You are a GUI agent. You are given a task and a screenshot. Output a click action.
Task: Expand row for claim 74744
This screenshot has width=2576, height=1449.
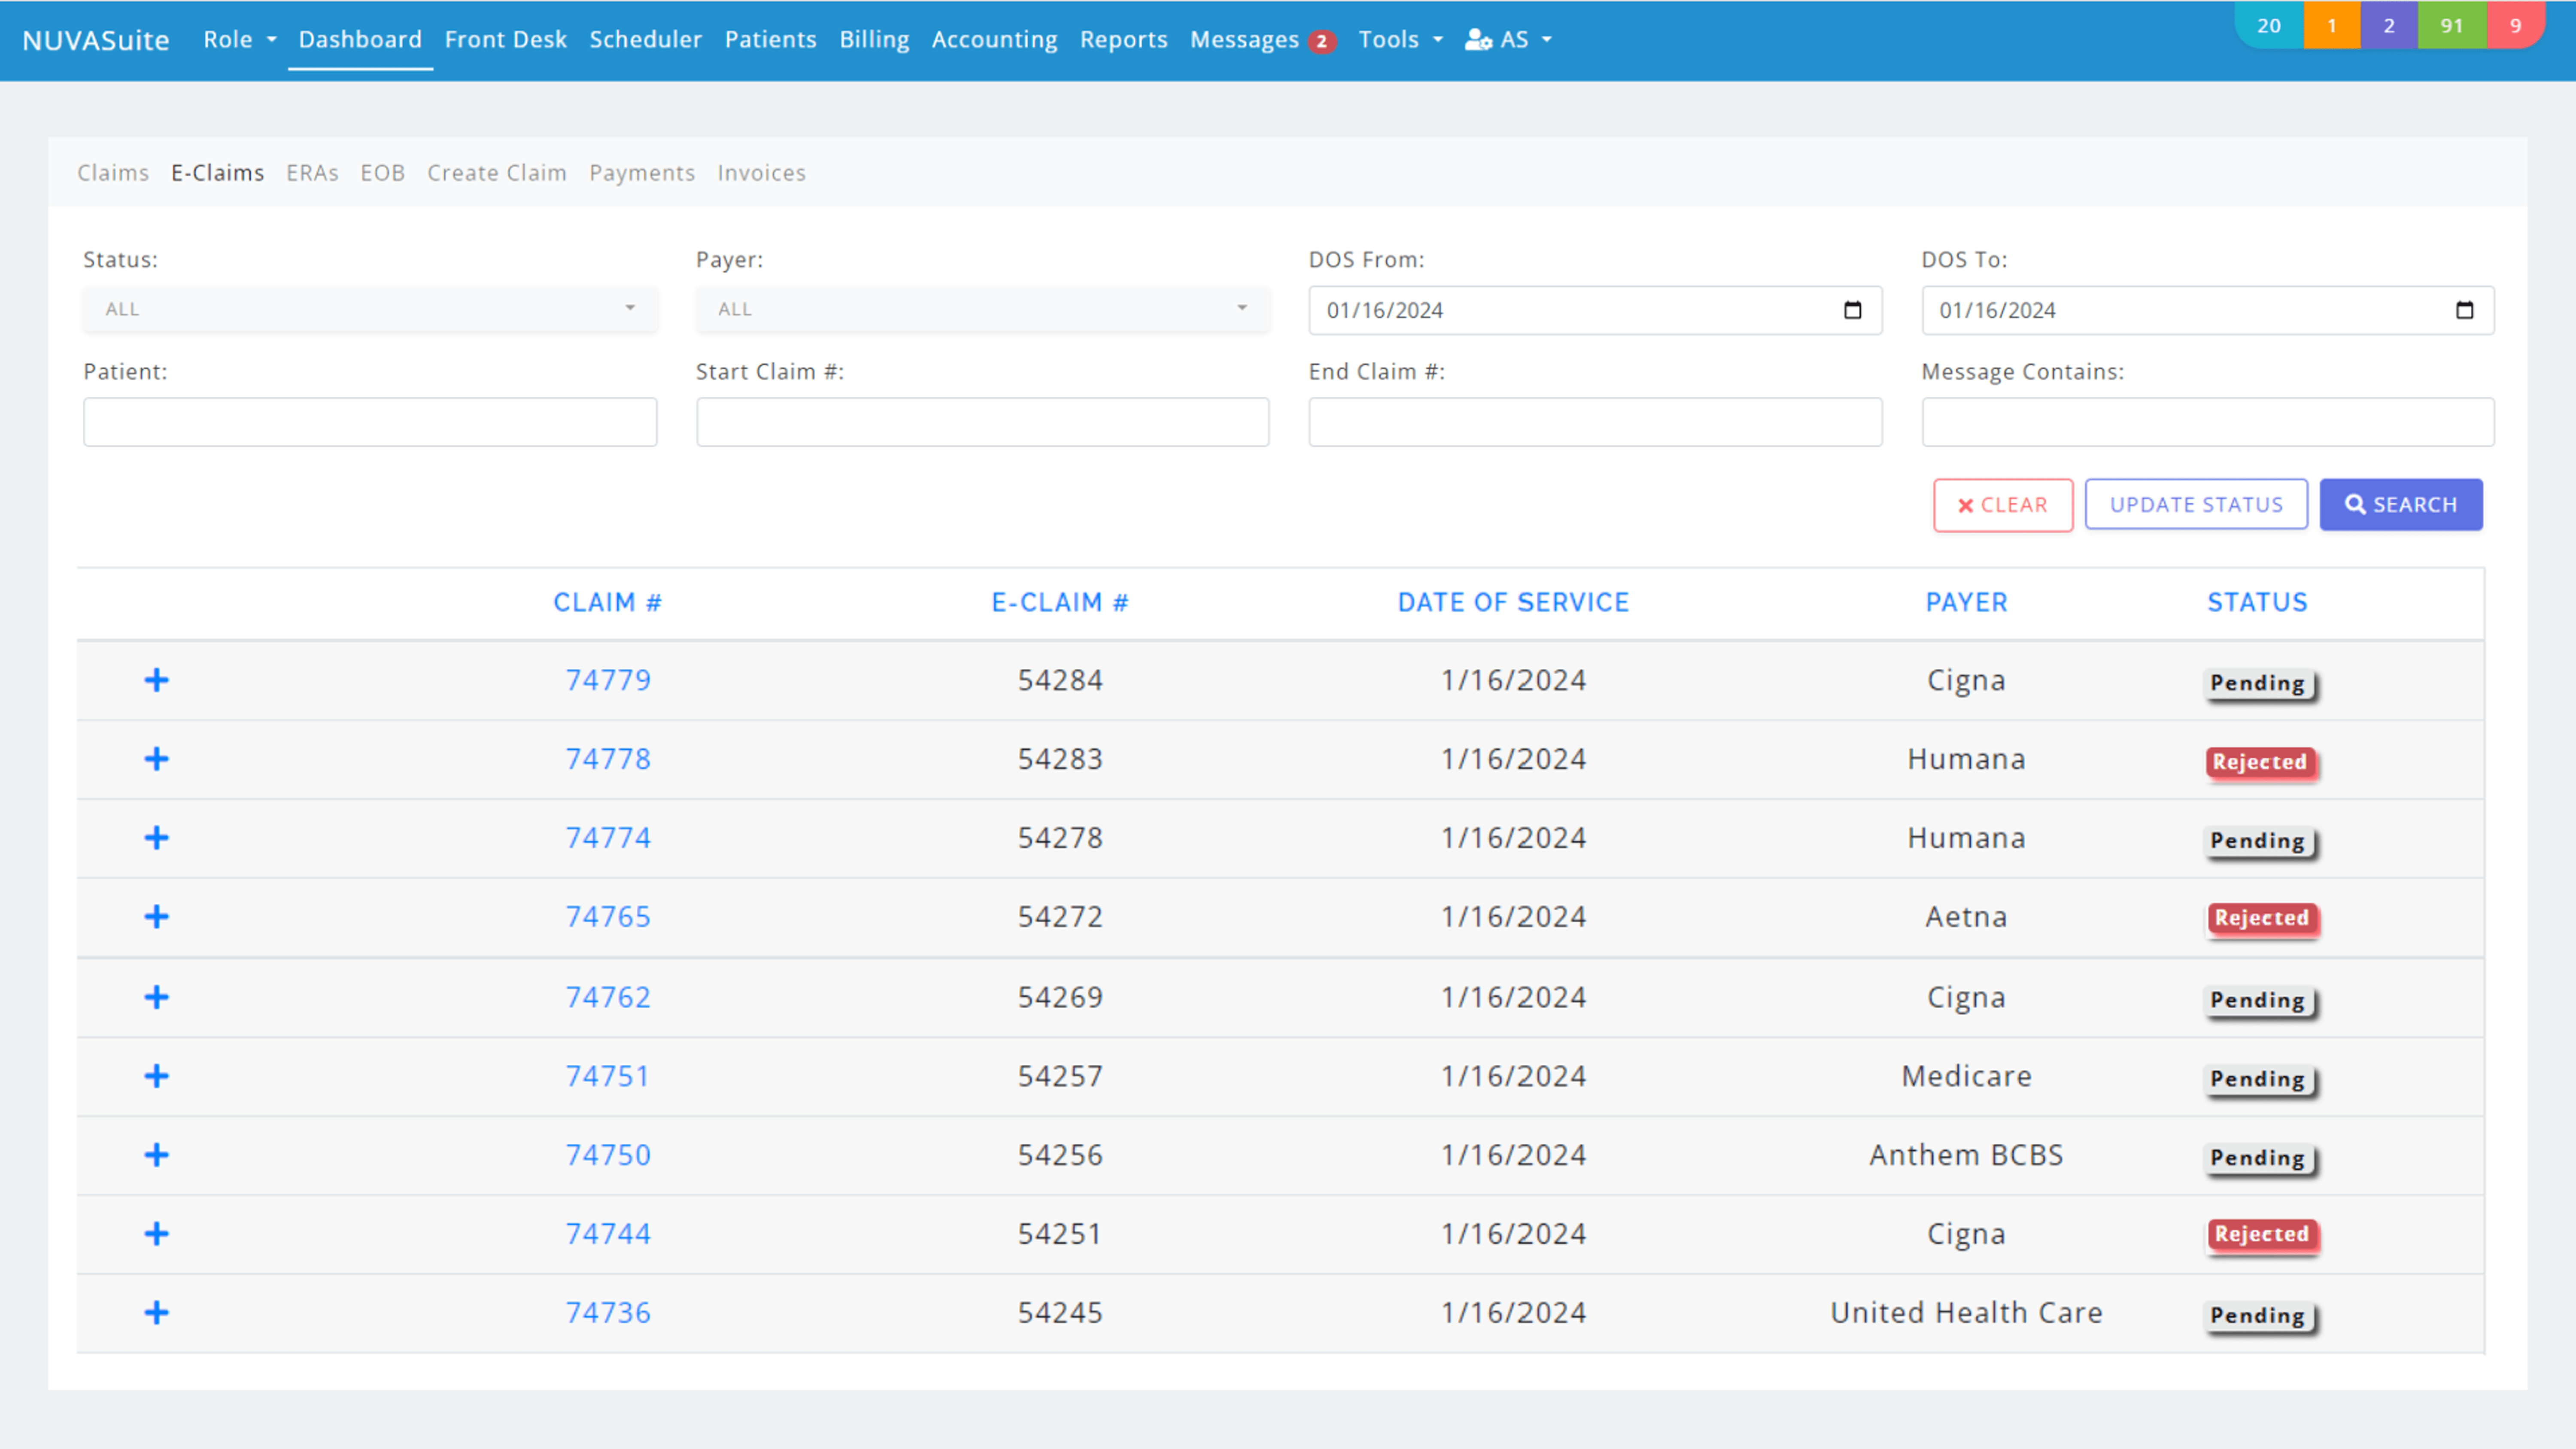[156, 1234]
